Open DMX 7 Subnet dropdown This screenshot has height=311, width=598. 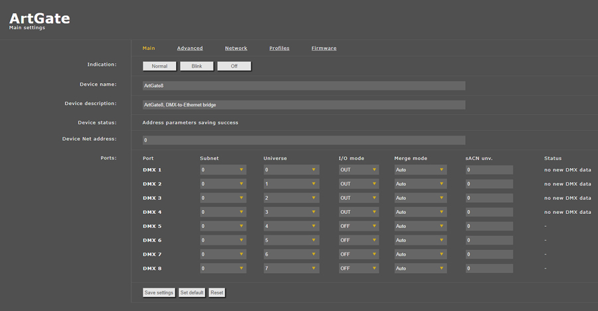click(x=223, y=255)
